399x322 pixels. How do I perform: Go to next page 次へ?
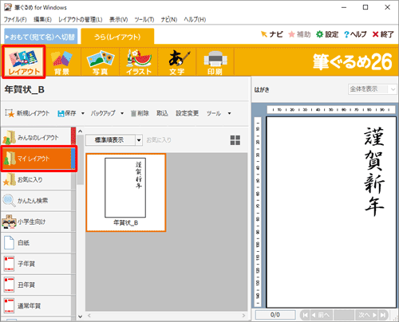[x=367, y=315]
